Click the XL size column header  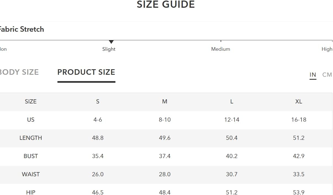[x=299, y=101]
